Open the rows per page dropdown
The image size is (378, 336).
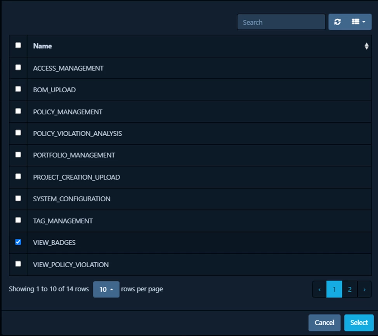pyautogui.click(x=106, y=289)
